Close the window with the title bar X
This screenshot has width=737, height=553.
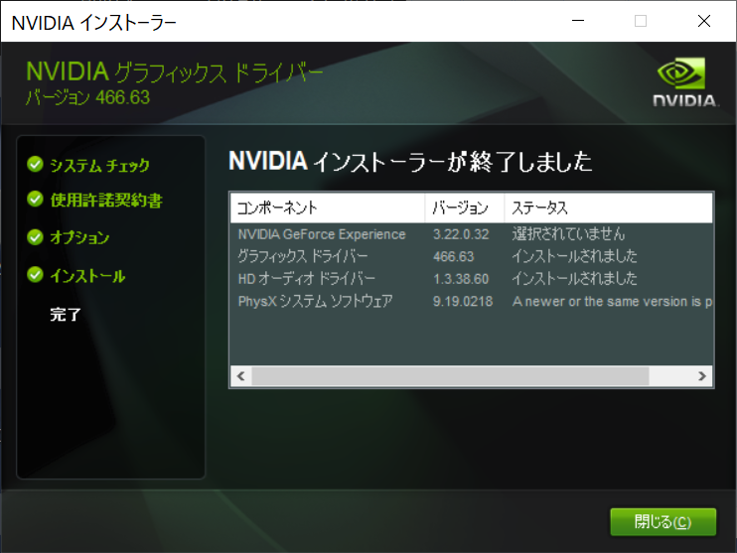click(x=704, y=21)
